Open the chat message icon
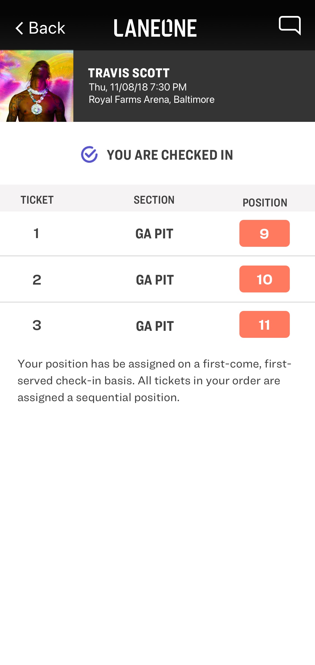The height and width of the screenshot is (665, 315). click(x=290, y=25)
